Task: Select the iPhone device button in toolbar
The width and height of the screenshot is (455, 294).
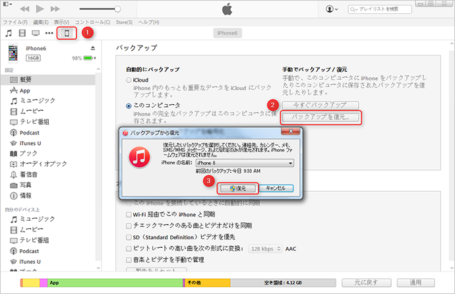Action: point(67,33)
